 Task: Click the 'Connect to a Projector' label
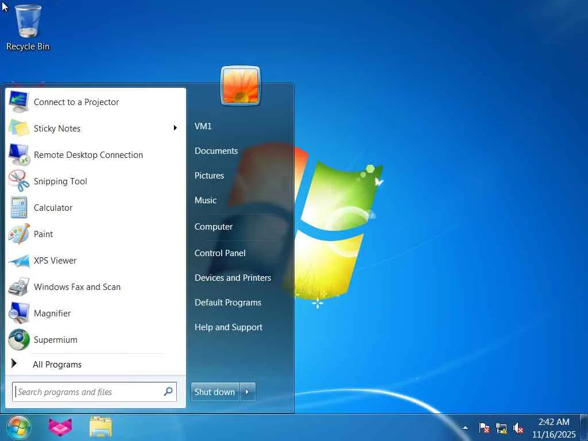tap(76, 102)
